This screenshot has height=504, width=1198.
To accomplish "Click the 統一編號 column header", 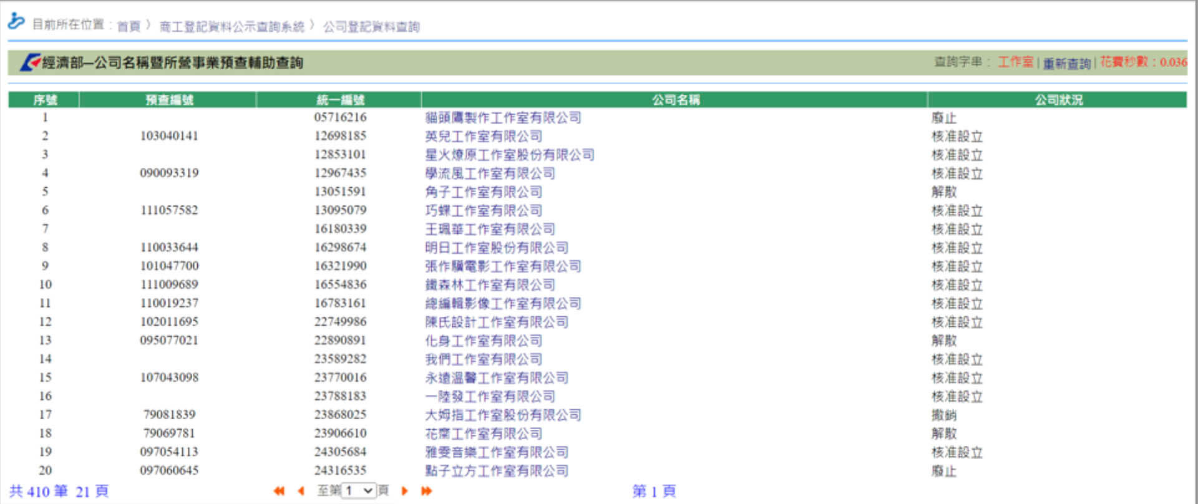I will [x=339, y=100].
